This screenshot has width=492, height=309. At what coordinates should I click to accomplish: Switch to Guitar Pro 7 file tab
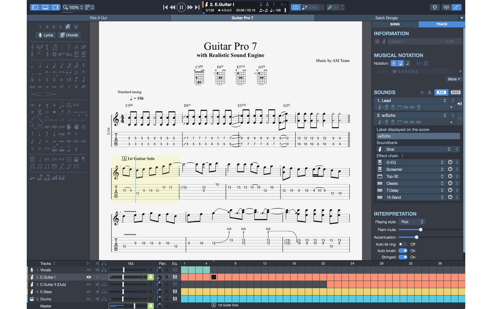pos(242,18)
